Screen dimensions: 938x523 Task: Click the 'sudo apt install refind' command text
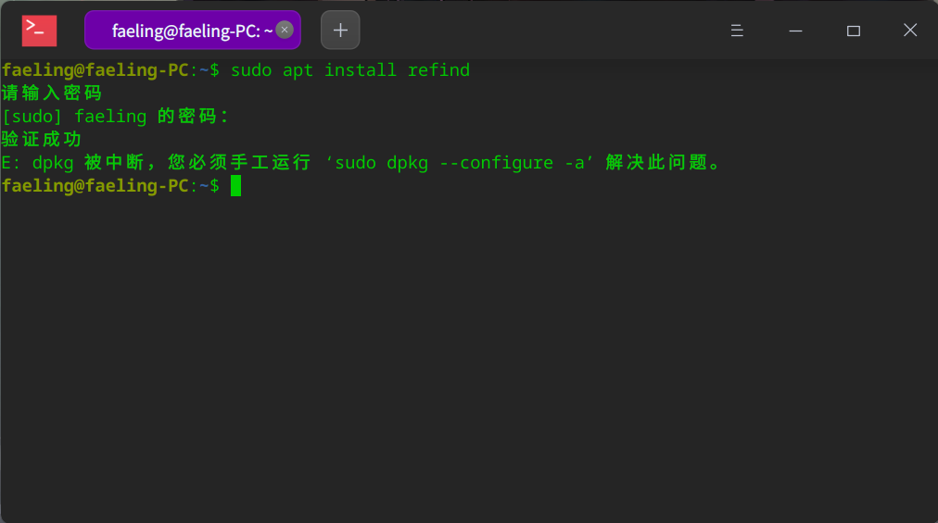tap(349, 70)
